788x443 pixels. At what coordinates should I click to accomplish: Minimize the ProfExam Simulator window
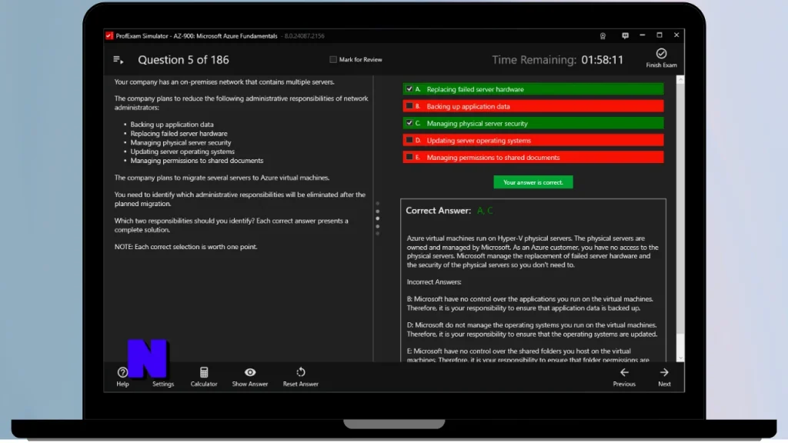(x=643, y=35)
